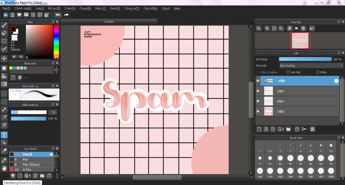345x185 pixels.
Task: Click the speech bubble comment icon
Action: click(19, 15)
